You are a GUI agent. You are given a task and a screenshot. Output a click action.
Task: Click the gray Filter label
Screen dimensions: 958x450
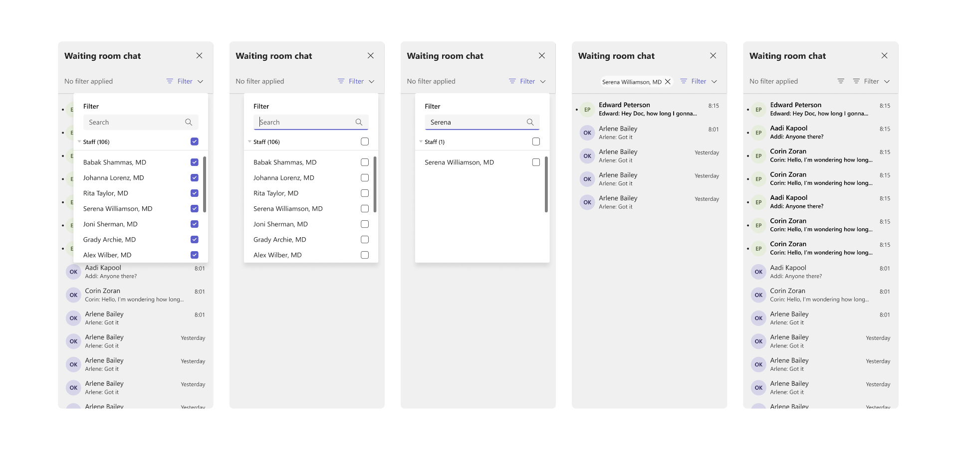coord(871,81)
